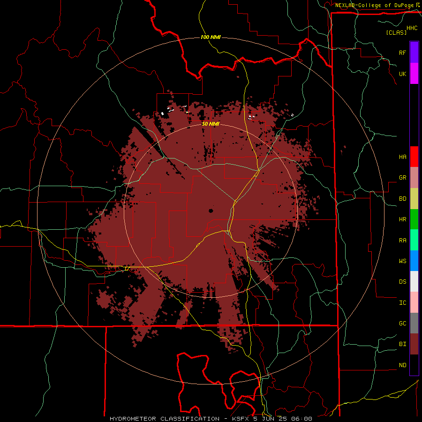Click the HR legend label
This screenshot has width=422, height=422.
tap(402, 219)
